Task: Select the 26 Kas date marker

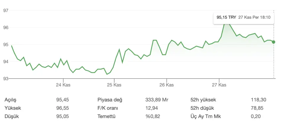Action: pos(166,85)
